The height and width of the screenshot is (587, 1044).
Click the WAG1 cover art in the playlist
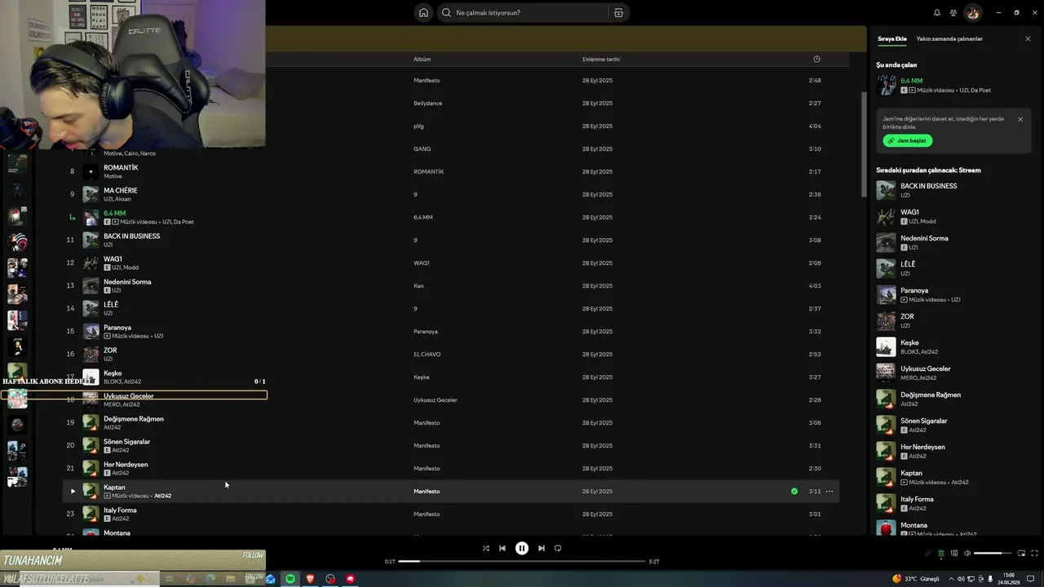coord(91,263)
